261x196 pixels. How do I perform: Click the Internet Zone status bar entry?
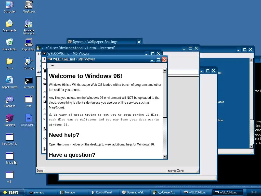(x=175, y=171)
